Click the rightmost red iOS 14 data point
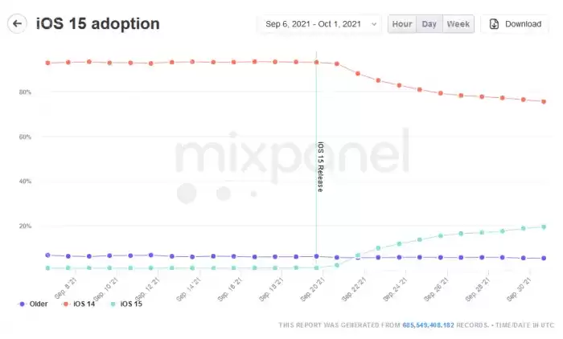 (544, 101)
